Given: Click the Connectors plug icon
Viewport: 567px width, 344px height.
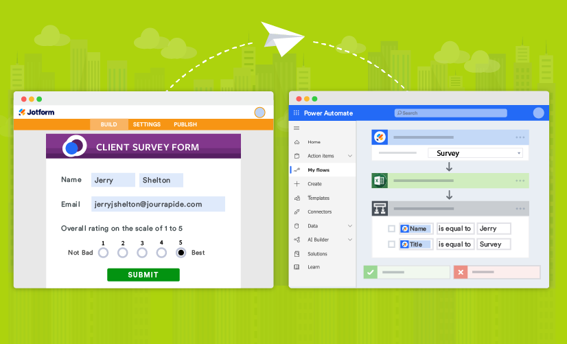Looking at the screenshot, I should [x=297, y=211].
